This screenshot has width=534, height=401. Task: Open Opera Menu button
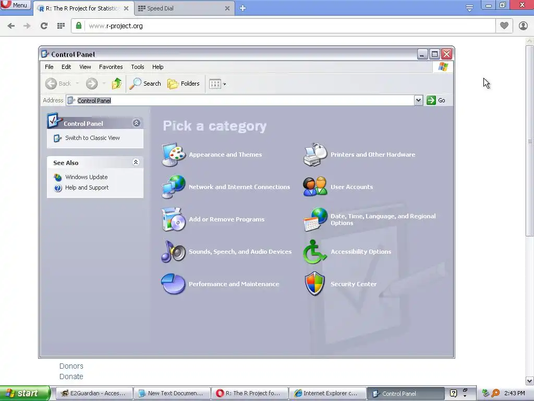(x=15, y=5)
